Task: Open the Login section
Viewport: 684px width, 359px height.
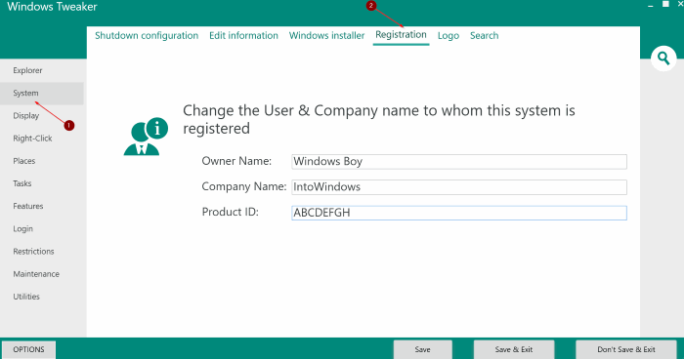Action: [x=42, y=229]
